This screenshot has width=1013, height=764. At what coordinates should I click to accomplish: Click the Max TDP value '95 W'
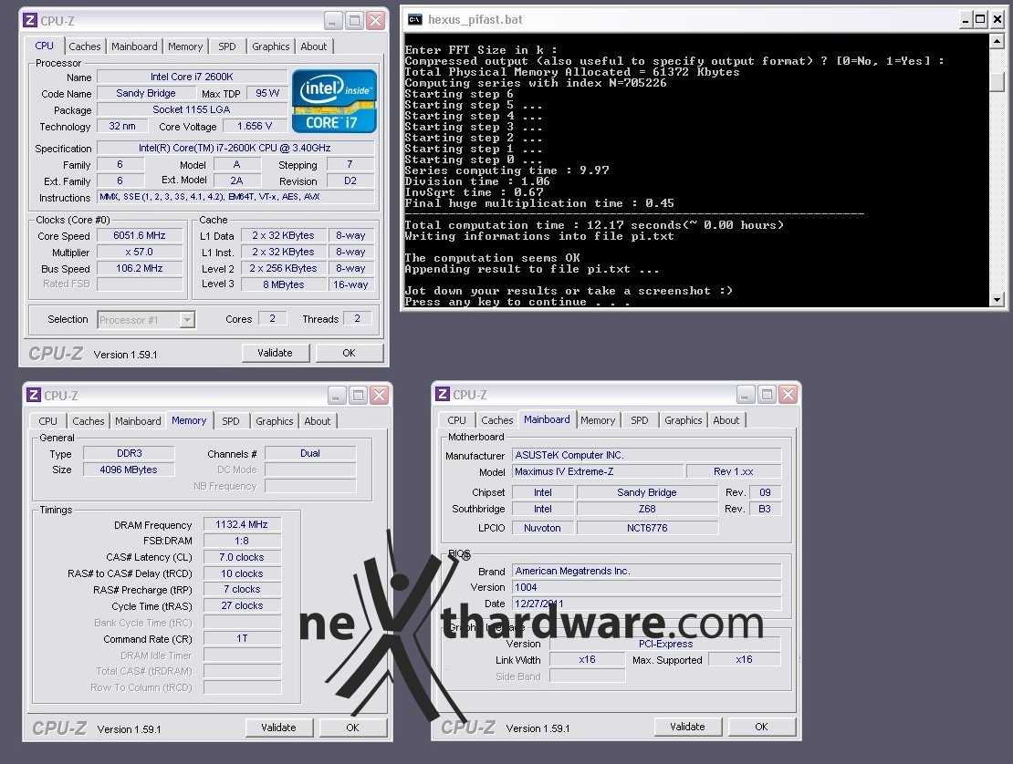(x=267, y=94)
